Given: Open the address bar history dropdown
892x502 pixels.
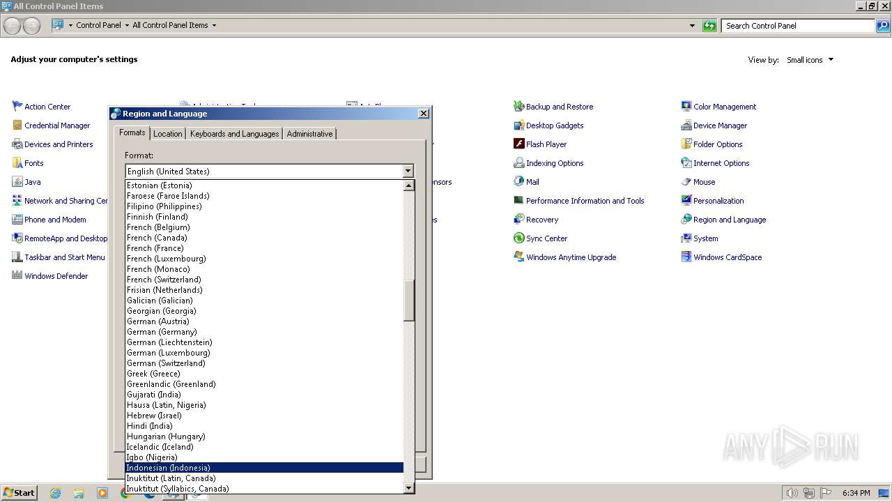Looking at the screenshot, I should click(692, 26).
